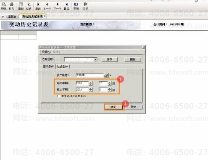Screen dimensions: 208x160
Task: Click the 截止年期 year field 2022
Action: tap(82, 90)
